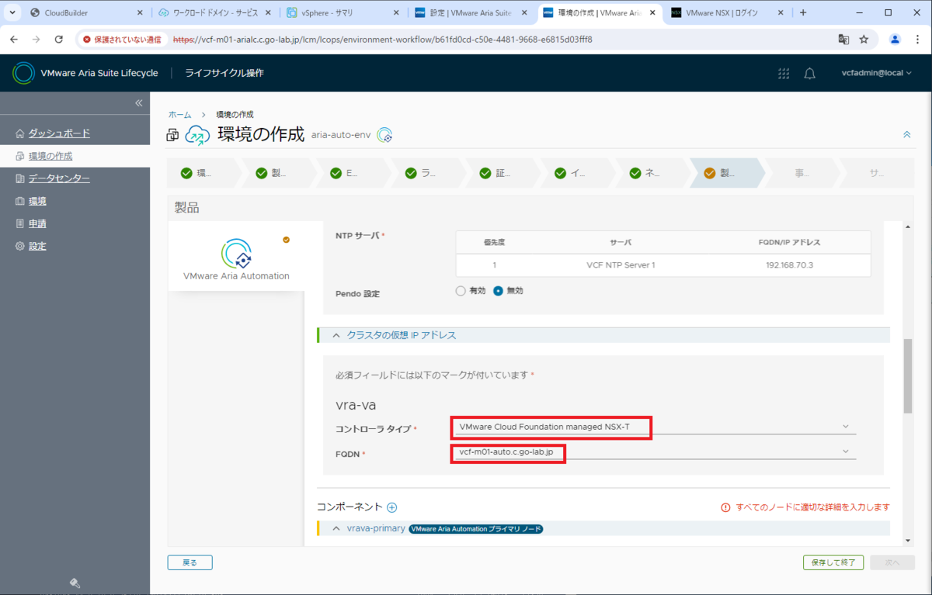Screen dimensions: 932x595
Task: Click the 設定 gear icon in sidebar
Action: coord(21,246)
